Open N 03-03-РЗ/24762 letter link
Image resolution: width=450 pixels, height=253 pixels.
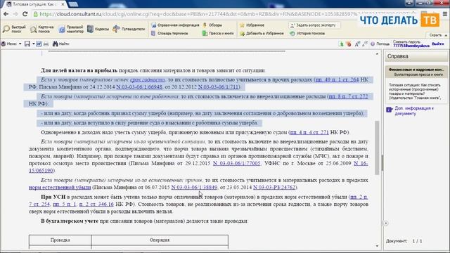[x=274, y=188]
